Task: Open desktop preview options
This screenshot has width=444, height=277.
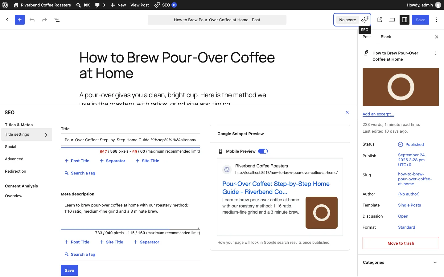Action: tap(392, 20)
